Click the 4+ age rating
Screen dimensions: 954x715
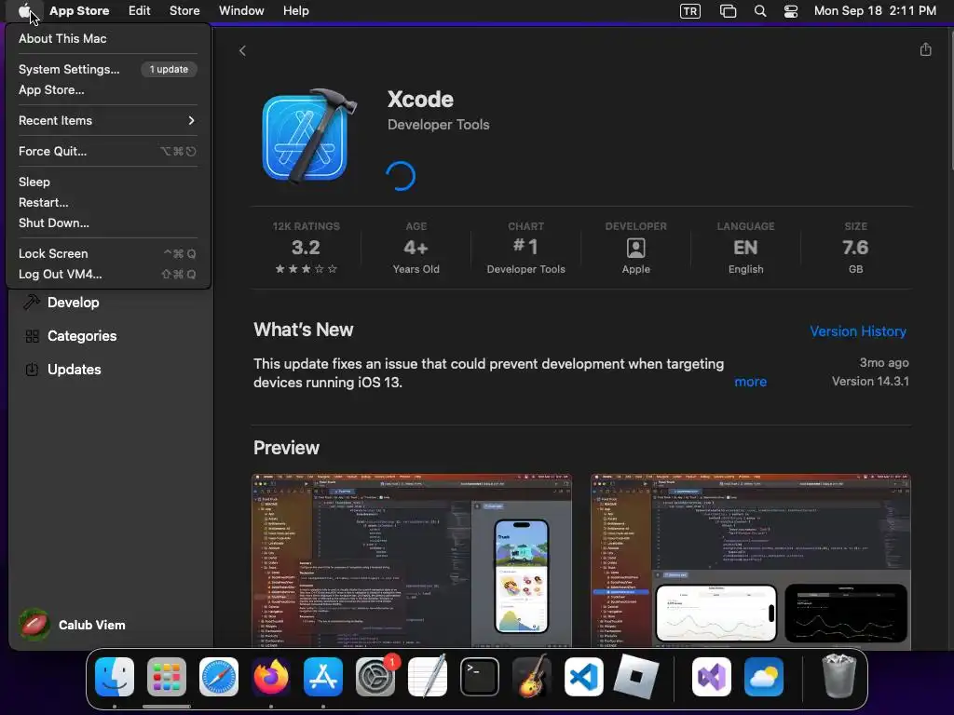coord(416,248)
